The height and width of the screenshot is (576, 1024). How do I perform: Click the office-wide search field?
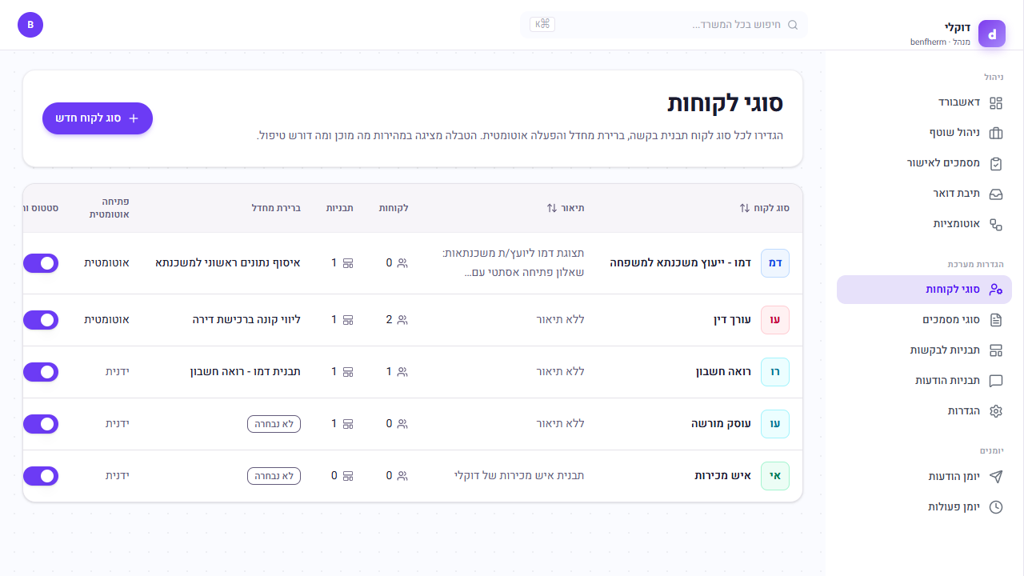click(x=664, y=25)
